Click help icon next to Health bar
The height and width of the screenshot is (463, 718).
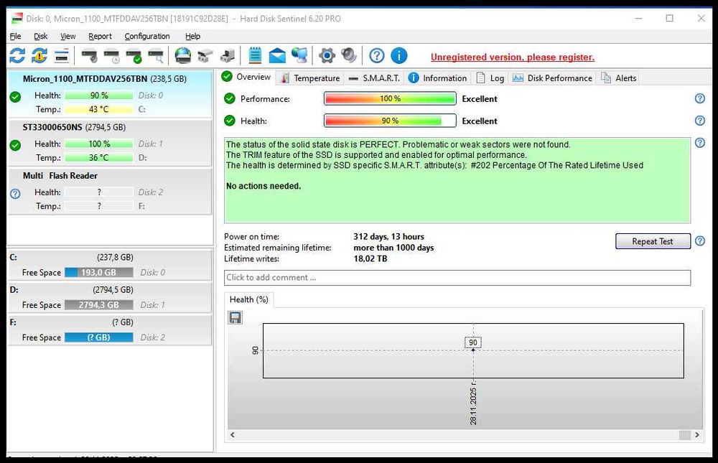pos(699,121)
